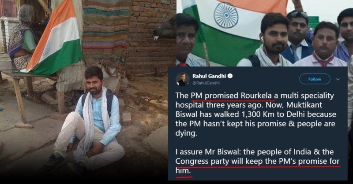The height and width of the screenshot is (184, 353).
Task: Open the Rahul Gandhi display name link
Action: 209,76
